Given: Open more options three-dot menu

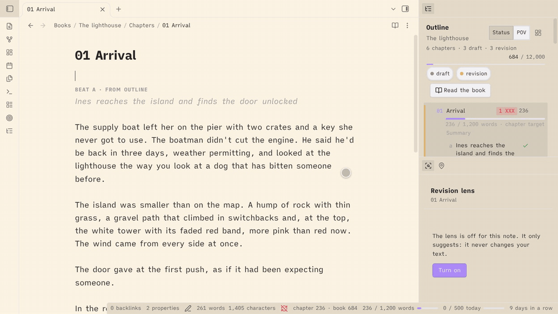Looking at the screenshot, I should pos(407,25).
